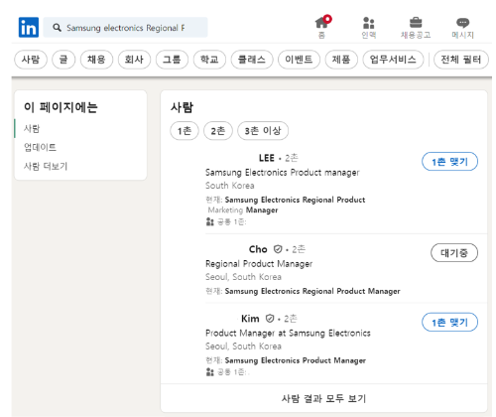
Task: Click 'Product Manager at Samsung Electronics' headline
Action: click(288, 333)
